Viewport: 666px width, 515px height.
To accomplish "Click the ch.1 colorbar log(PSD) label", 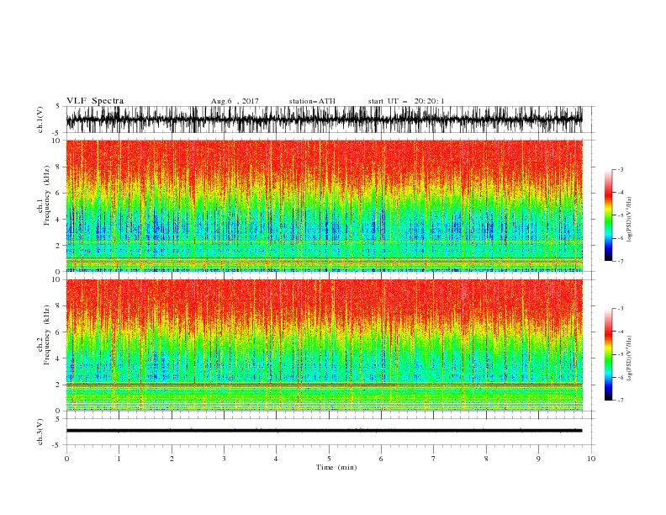I will point(630,220).
